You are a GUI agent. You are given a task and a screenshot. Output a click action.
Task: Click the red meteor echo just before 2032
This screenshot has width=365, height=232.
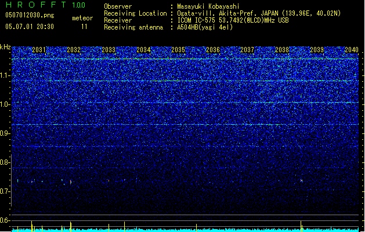[x=71, y=182]
